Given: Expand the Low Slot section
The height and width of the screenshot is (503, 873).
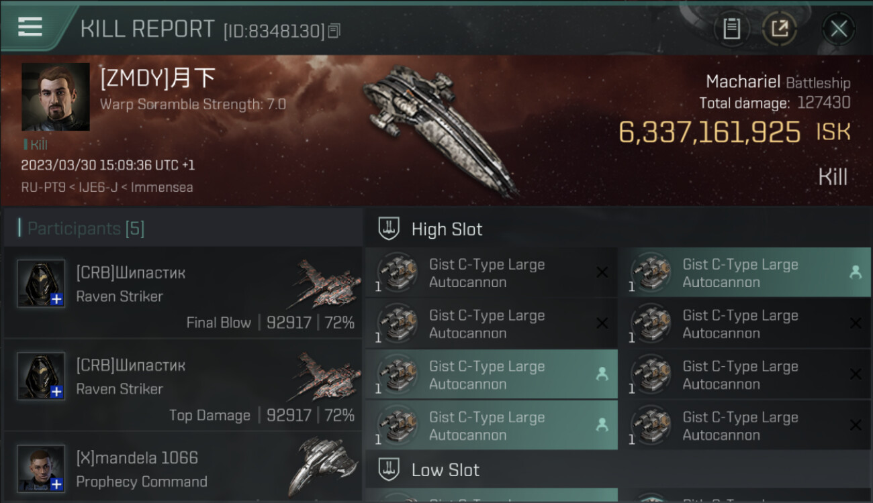Looking at the screenshot, I should click(x=445, y=470).
